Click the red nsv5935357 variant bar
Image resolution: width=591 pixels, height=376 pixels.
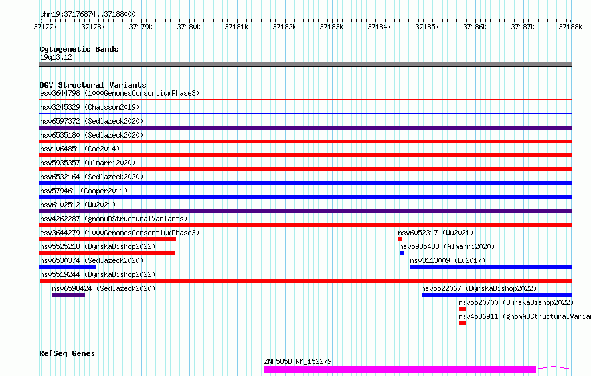pyautogui.click(x=305, y=169)
